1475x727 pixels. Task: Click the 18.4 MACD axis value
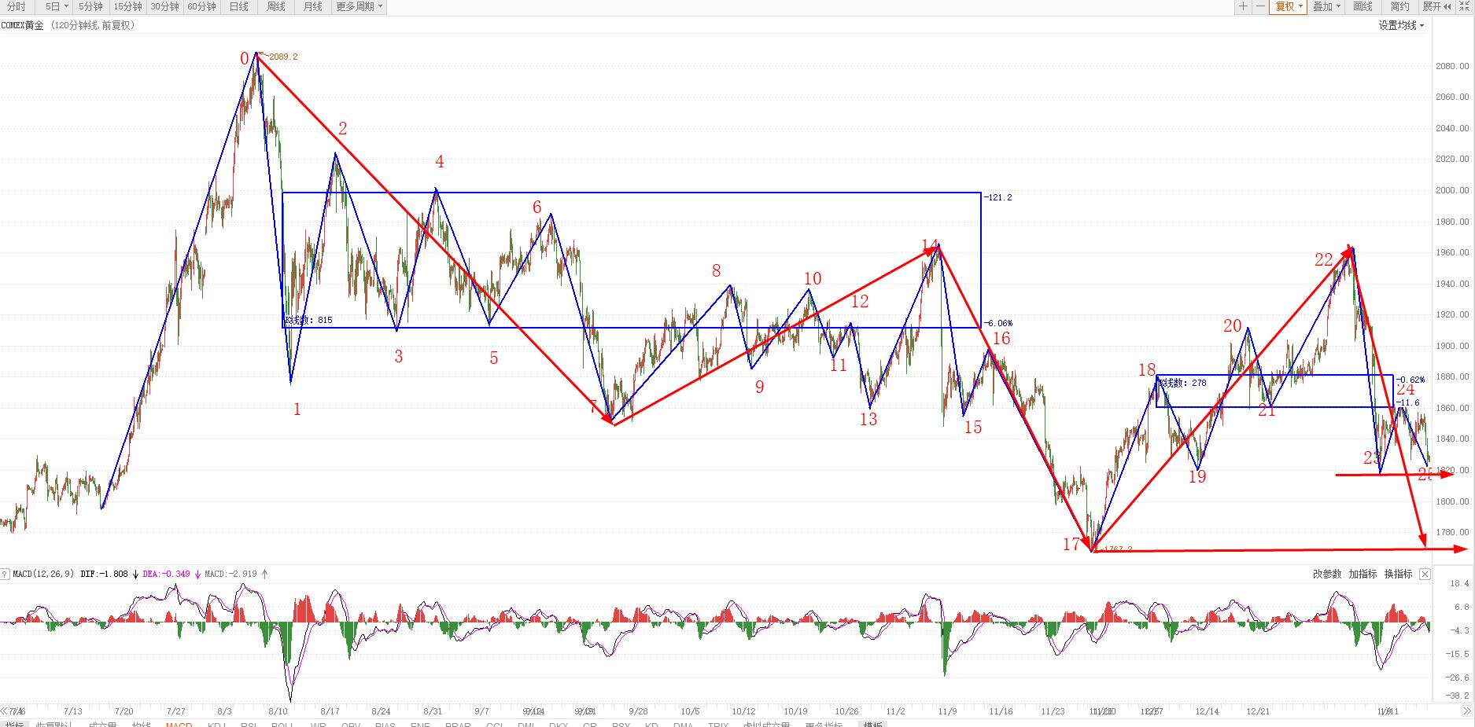(x=1459, y=583)
